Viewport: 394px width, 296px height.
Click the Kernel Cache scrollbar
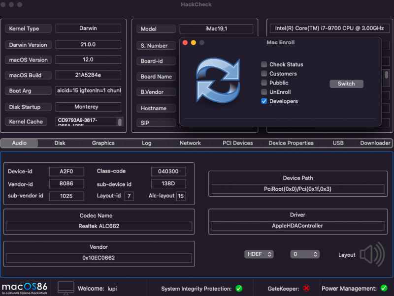119,121
